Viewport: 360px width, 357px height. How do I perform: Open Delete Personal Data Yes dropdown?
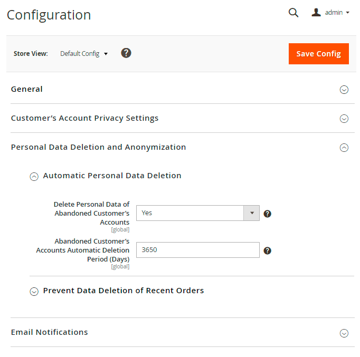click(x=197, y=213)
